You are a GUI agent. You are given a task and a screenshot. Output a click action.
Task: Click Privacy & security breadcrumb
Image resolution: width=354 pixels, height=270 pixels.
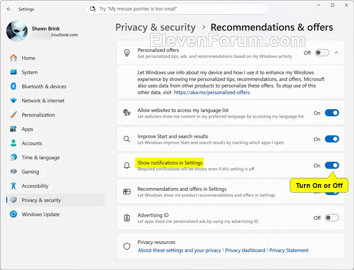(156, 27)
